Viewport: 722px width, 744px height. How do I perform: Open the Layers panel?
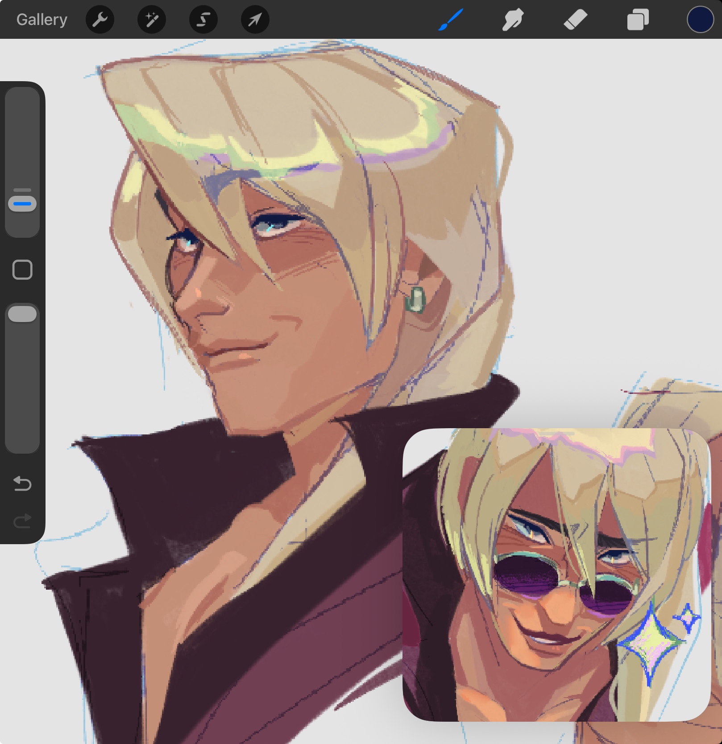(638, 20)
